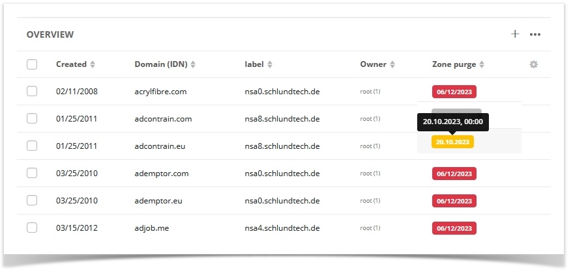Screen dimensions: 573x273
Task: Click the label column header
Action: [254, 64]
